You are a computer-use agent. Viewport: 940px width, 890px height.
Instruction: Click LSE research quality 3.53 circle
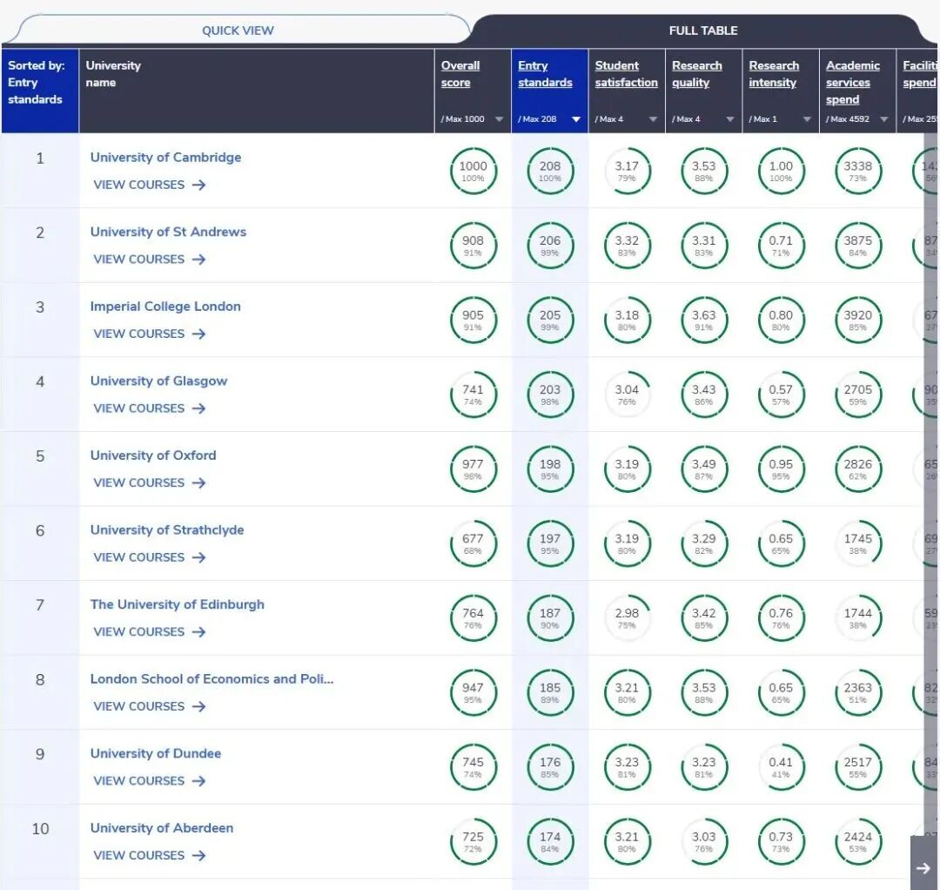click(704, 692)
